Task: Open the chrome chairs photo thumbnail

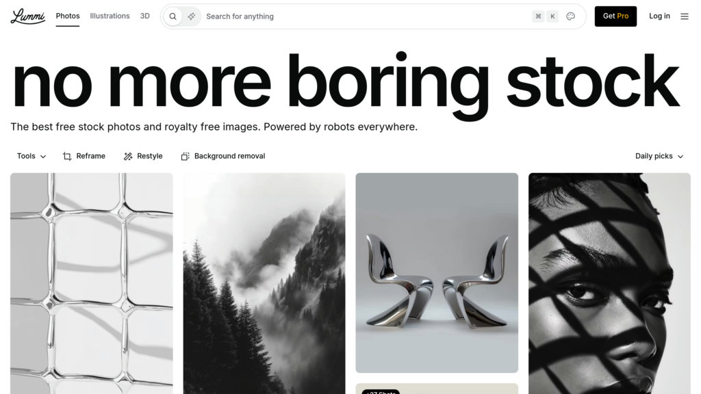Action: (437, 272)
